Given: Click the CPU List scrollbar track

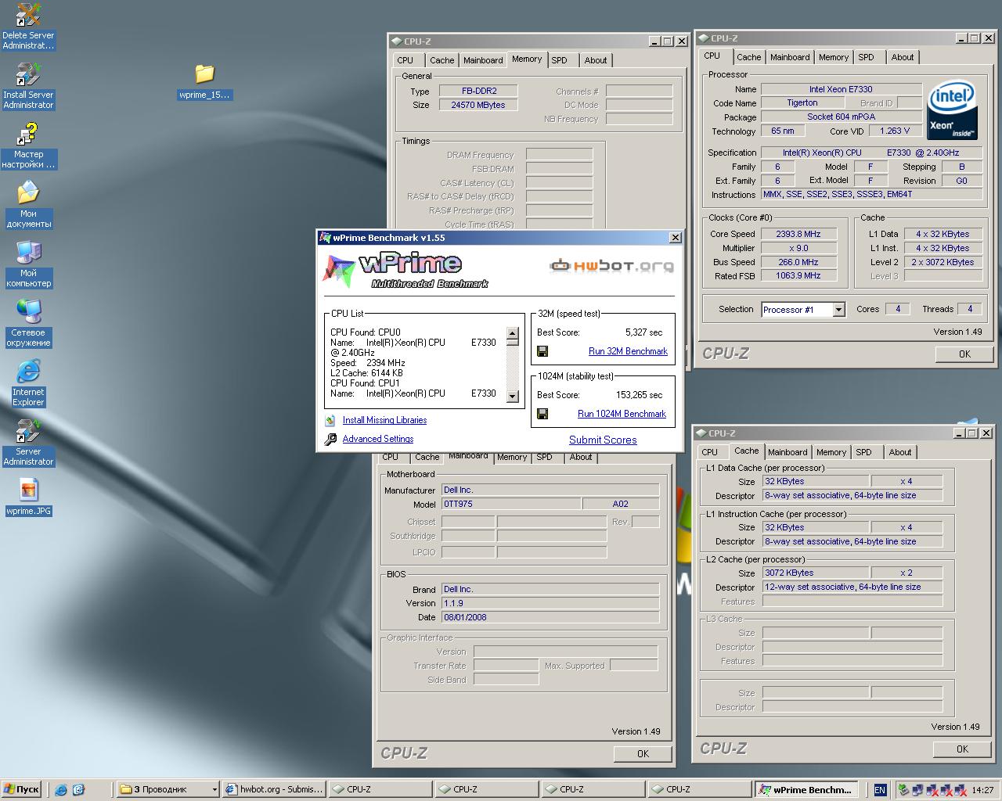Looking at the screenshot, I should click(x=513, y=368).
